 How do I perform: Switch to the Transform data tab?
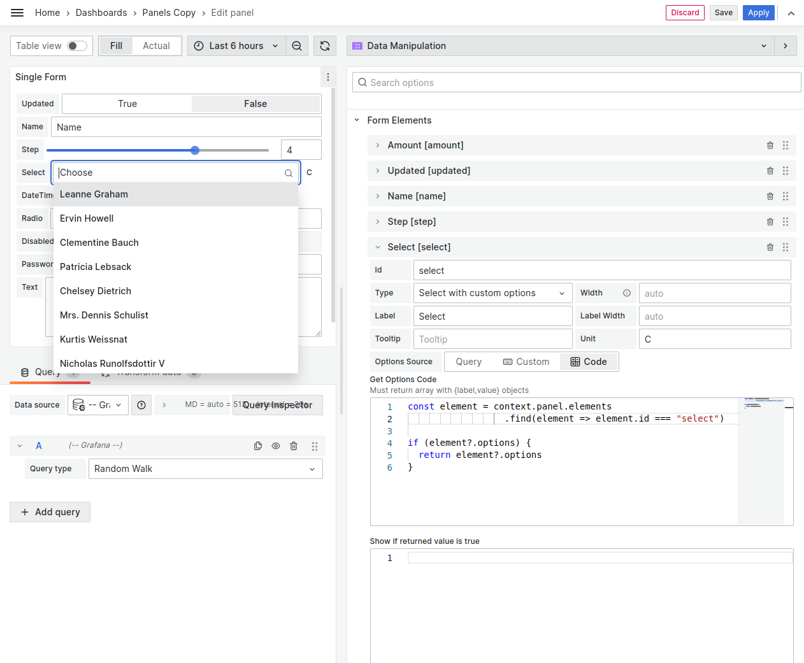click(x=147, y=371)
